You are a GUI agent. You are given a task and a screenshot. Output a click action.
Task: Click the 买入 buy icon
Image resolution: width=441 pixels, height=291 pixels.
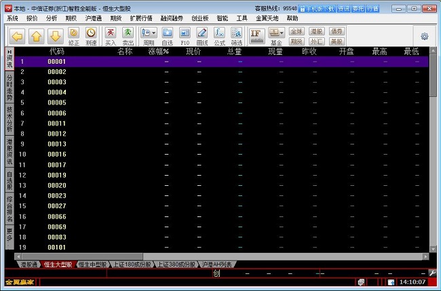(111, 37)
